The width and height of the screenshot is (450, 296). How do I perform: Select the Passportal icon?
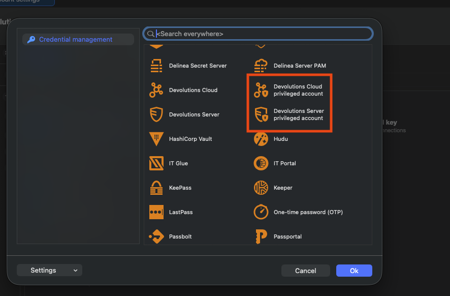pos(261,236)
